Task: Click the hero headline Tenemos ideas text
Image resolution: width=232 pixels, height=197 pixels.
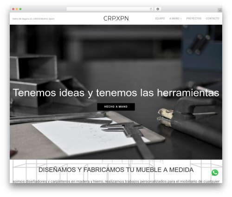Action: click(x=116, y=93)
